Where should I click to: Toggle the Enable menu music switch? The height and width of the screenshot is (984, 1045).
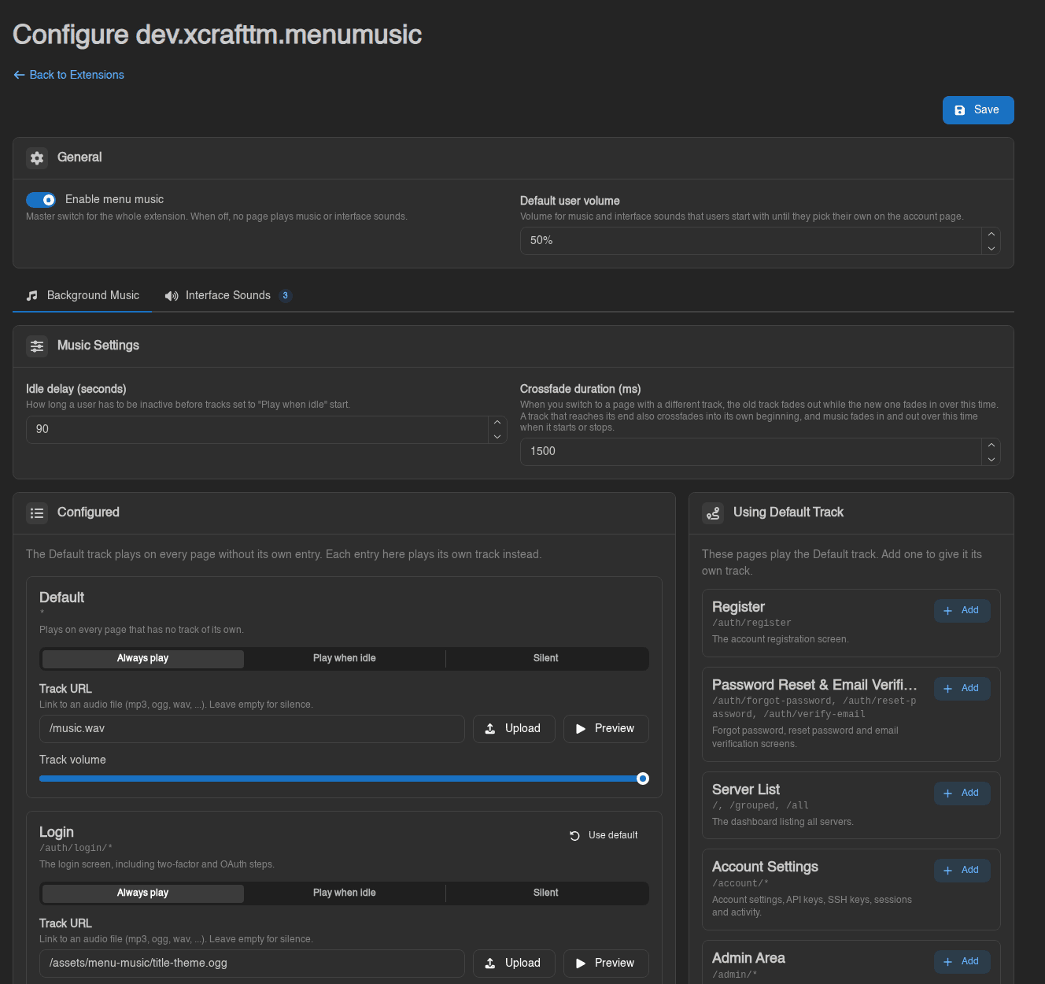[41, 200]
